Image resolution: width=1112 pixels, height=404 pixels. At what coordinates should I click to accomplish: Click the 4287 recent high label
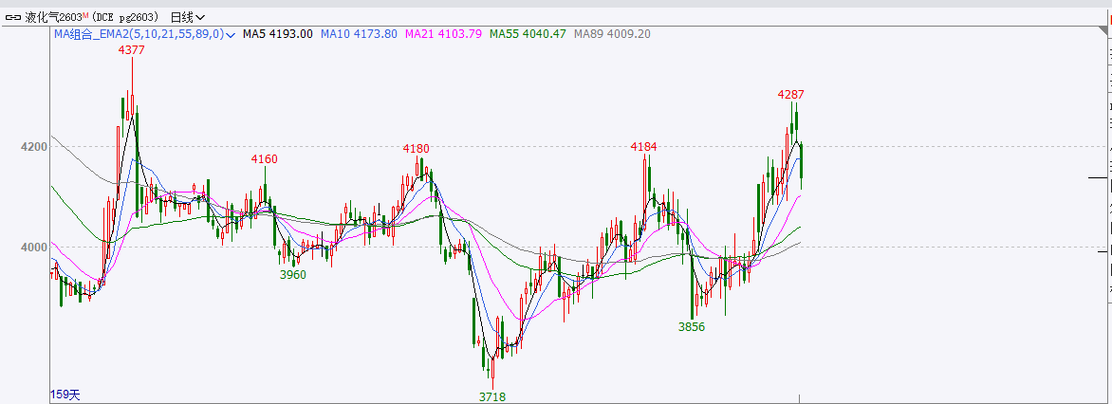790,94
